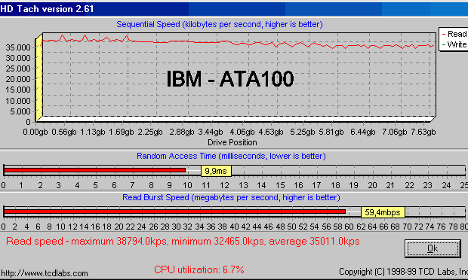Click the 10.000 y-axis value
The height and width of the screenshot is (280, 468).
pyautogui.click(x=18, y=101)
